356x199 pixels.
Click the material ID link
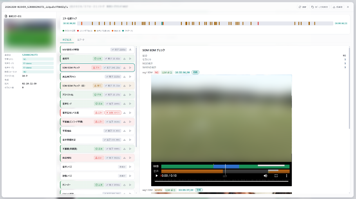click(x=30, y=55)
